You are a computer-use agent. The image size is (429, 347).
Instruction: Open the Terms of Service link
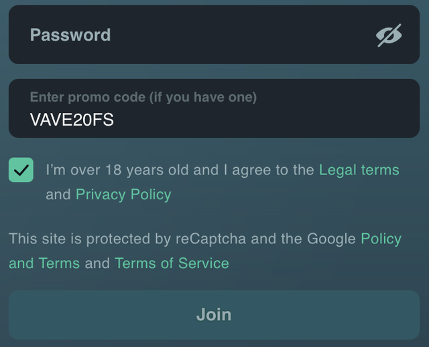(x=172, y=263)
